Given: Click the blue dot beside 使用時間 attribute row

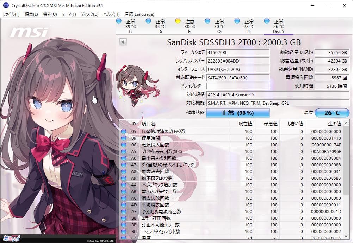Looking at the screenshot, I should (124, 138).
